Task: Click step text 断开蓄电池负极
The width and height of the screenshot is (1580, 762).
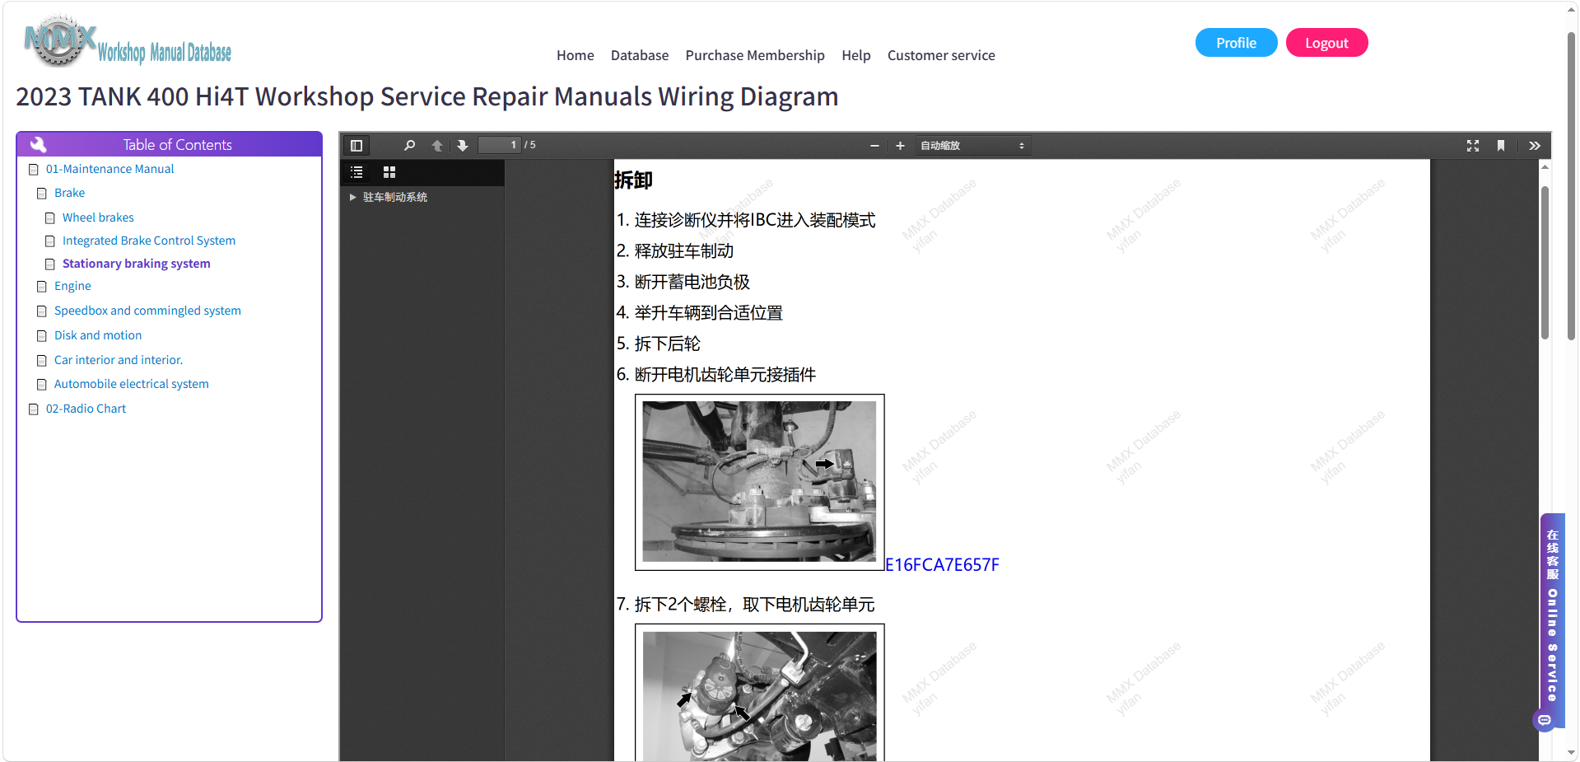Action: (692, 282)
